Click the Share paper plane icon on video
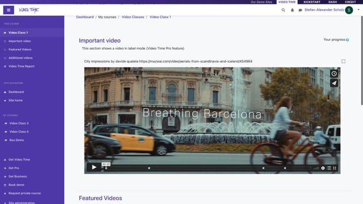The image size is (363, 204). pos(334,83)
